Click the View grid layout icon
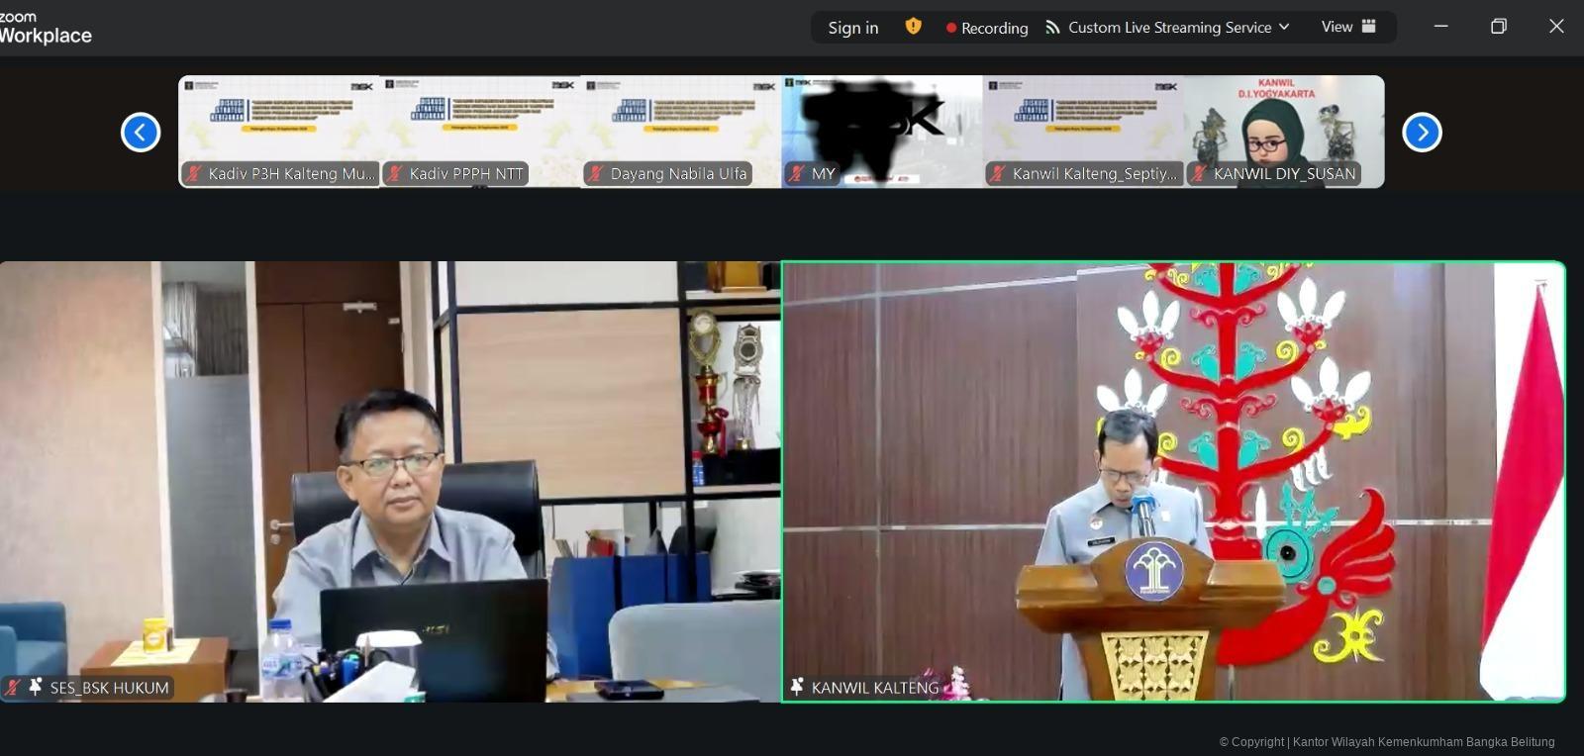 point(1369,27)
